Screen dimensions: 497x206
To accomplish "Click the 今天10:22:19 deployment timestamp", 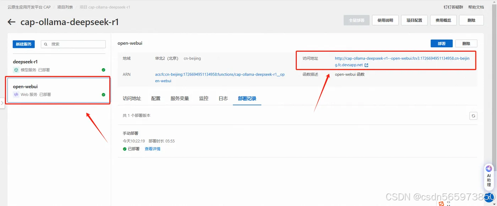I will click(x=134, y=141).
